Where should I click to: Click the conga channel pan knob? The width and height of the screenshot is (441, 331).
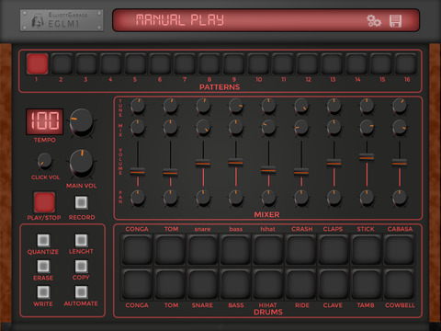138,198
